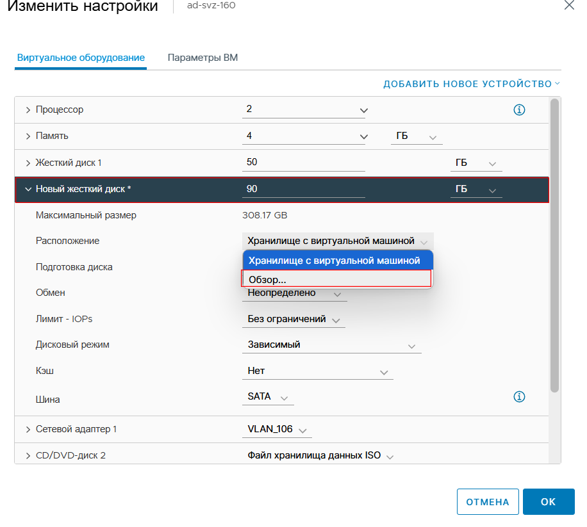Click the Жесткий диск 1 size field
Screen dimensions: 587x527
[304, 163]
